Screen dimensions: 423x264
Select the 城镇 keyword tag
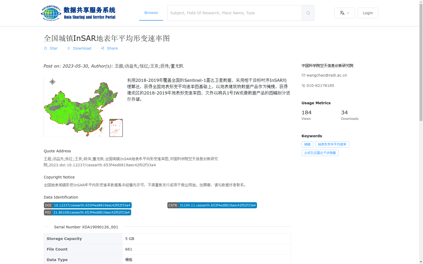pyautogui.click(x=307, y=144)
